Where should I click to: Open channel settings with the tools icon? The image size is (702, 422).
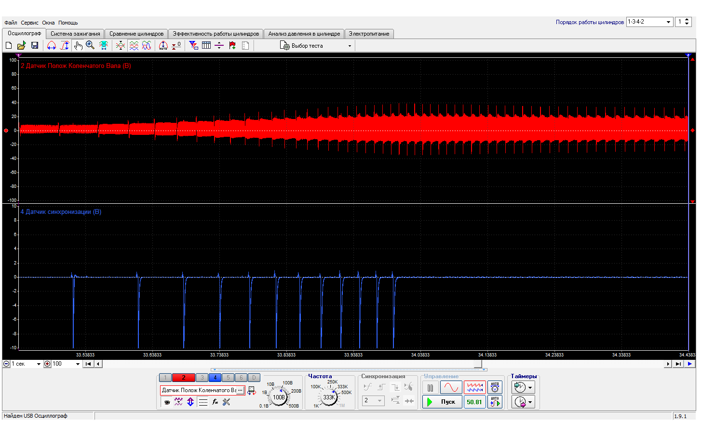click(227, 402)
